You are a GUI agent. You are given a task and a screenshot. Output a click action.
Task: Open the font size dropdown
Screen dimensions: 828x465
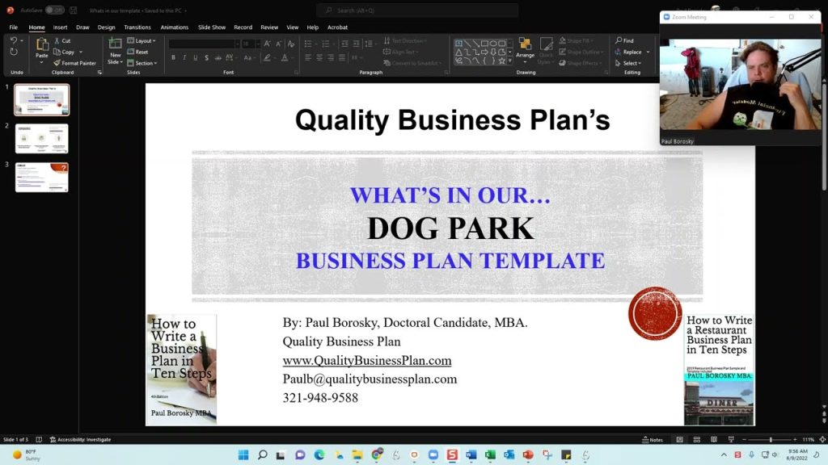click(258, 44)
